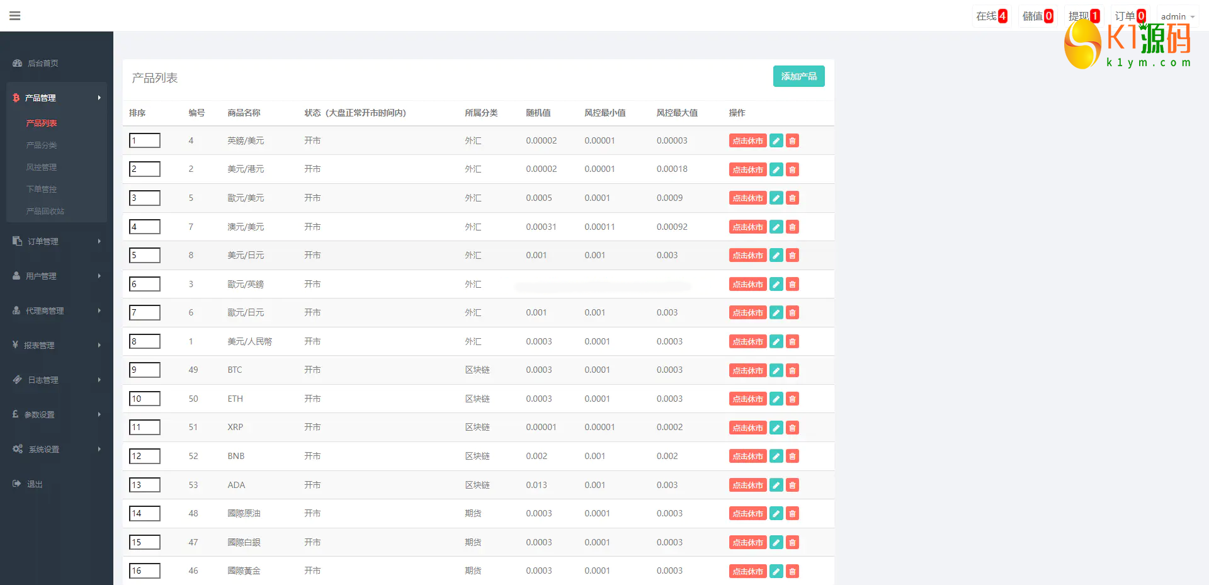This screenshot has height=585, width=1209.
Task: Open the admin user dropdown
Action: click(1177, 16)
